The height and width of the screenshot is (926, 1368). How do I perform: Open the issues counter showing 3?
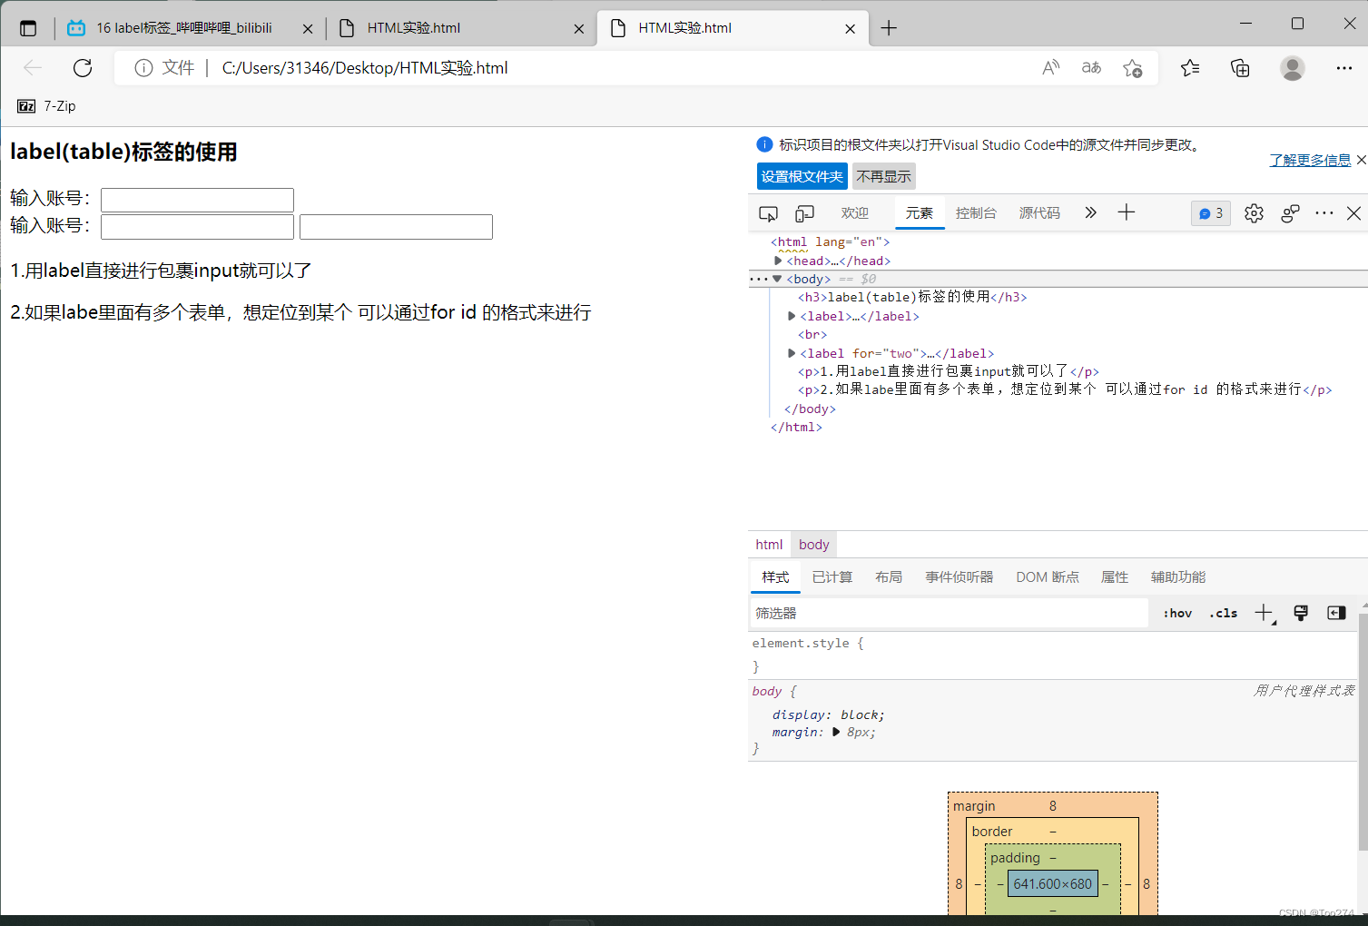[1211, 213]
